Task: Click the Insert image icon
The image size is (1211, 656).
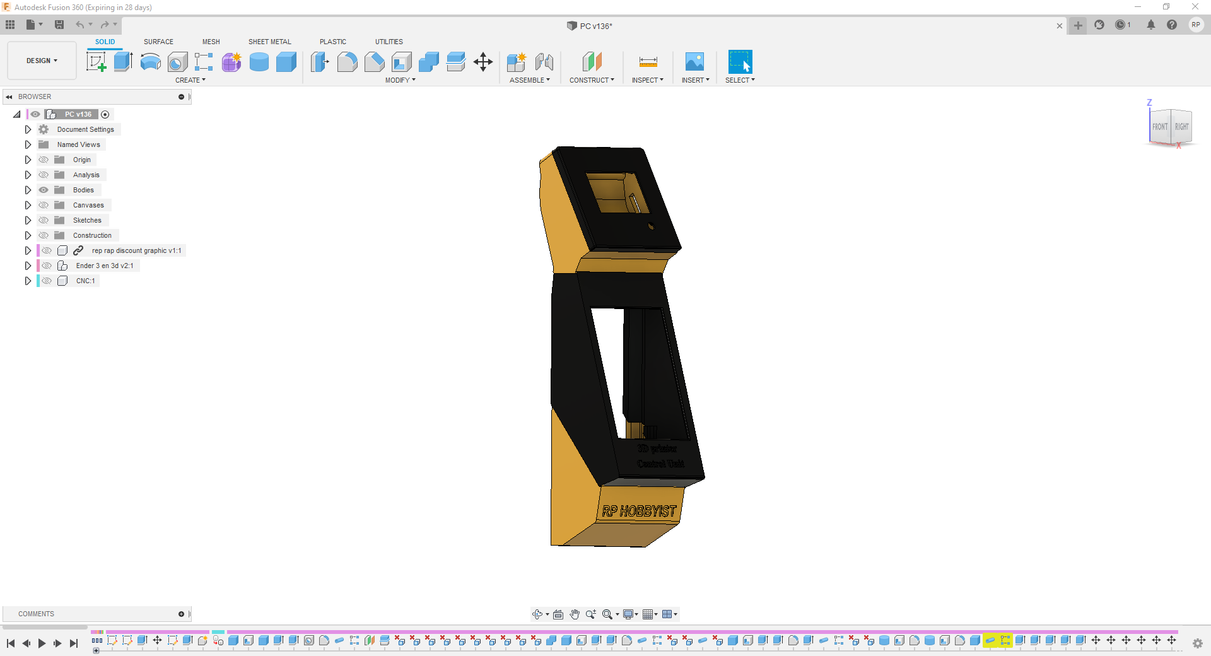Action: coord(694,62)
